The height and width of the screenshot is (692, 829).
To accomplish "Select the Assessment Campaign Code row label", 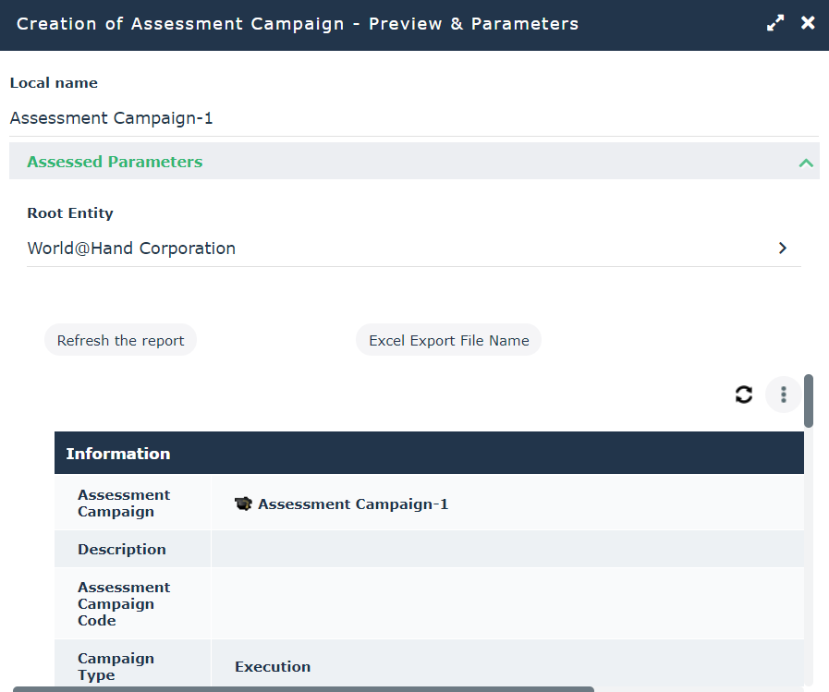I will 123,604.
